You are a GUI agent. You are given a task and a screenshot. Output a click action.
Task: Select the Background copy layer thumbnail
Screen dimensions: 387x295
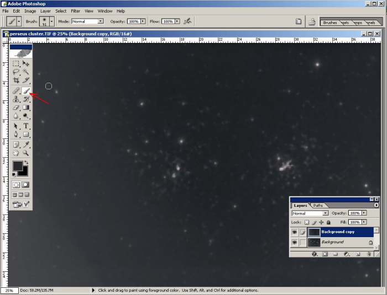[314, 232]
